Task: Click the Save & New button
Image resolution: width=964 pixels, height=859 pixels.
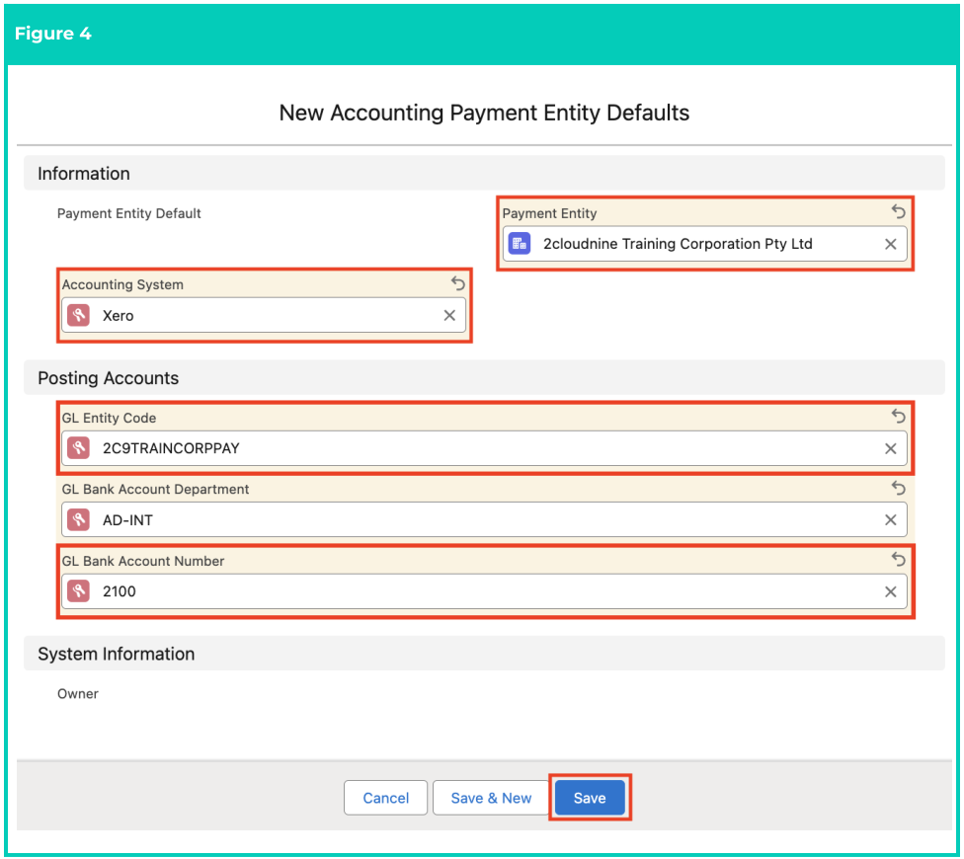Action: [491, 798]
